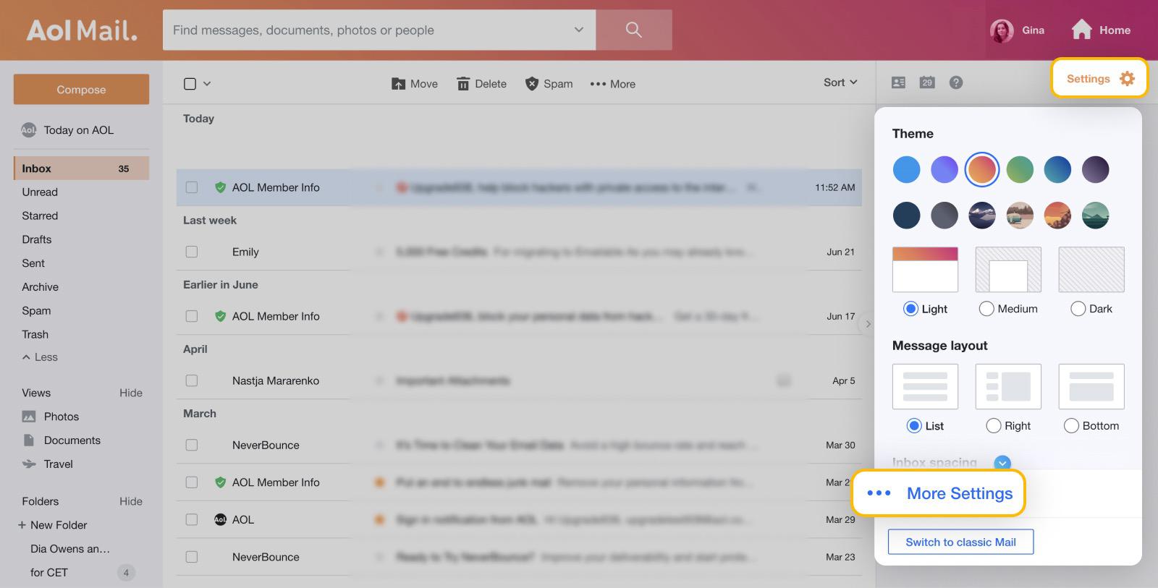Collapse folder list with Less
Screen dimensions: 1158x588
[40, 357]
